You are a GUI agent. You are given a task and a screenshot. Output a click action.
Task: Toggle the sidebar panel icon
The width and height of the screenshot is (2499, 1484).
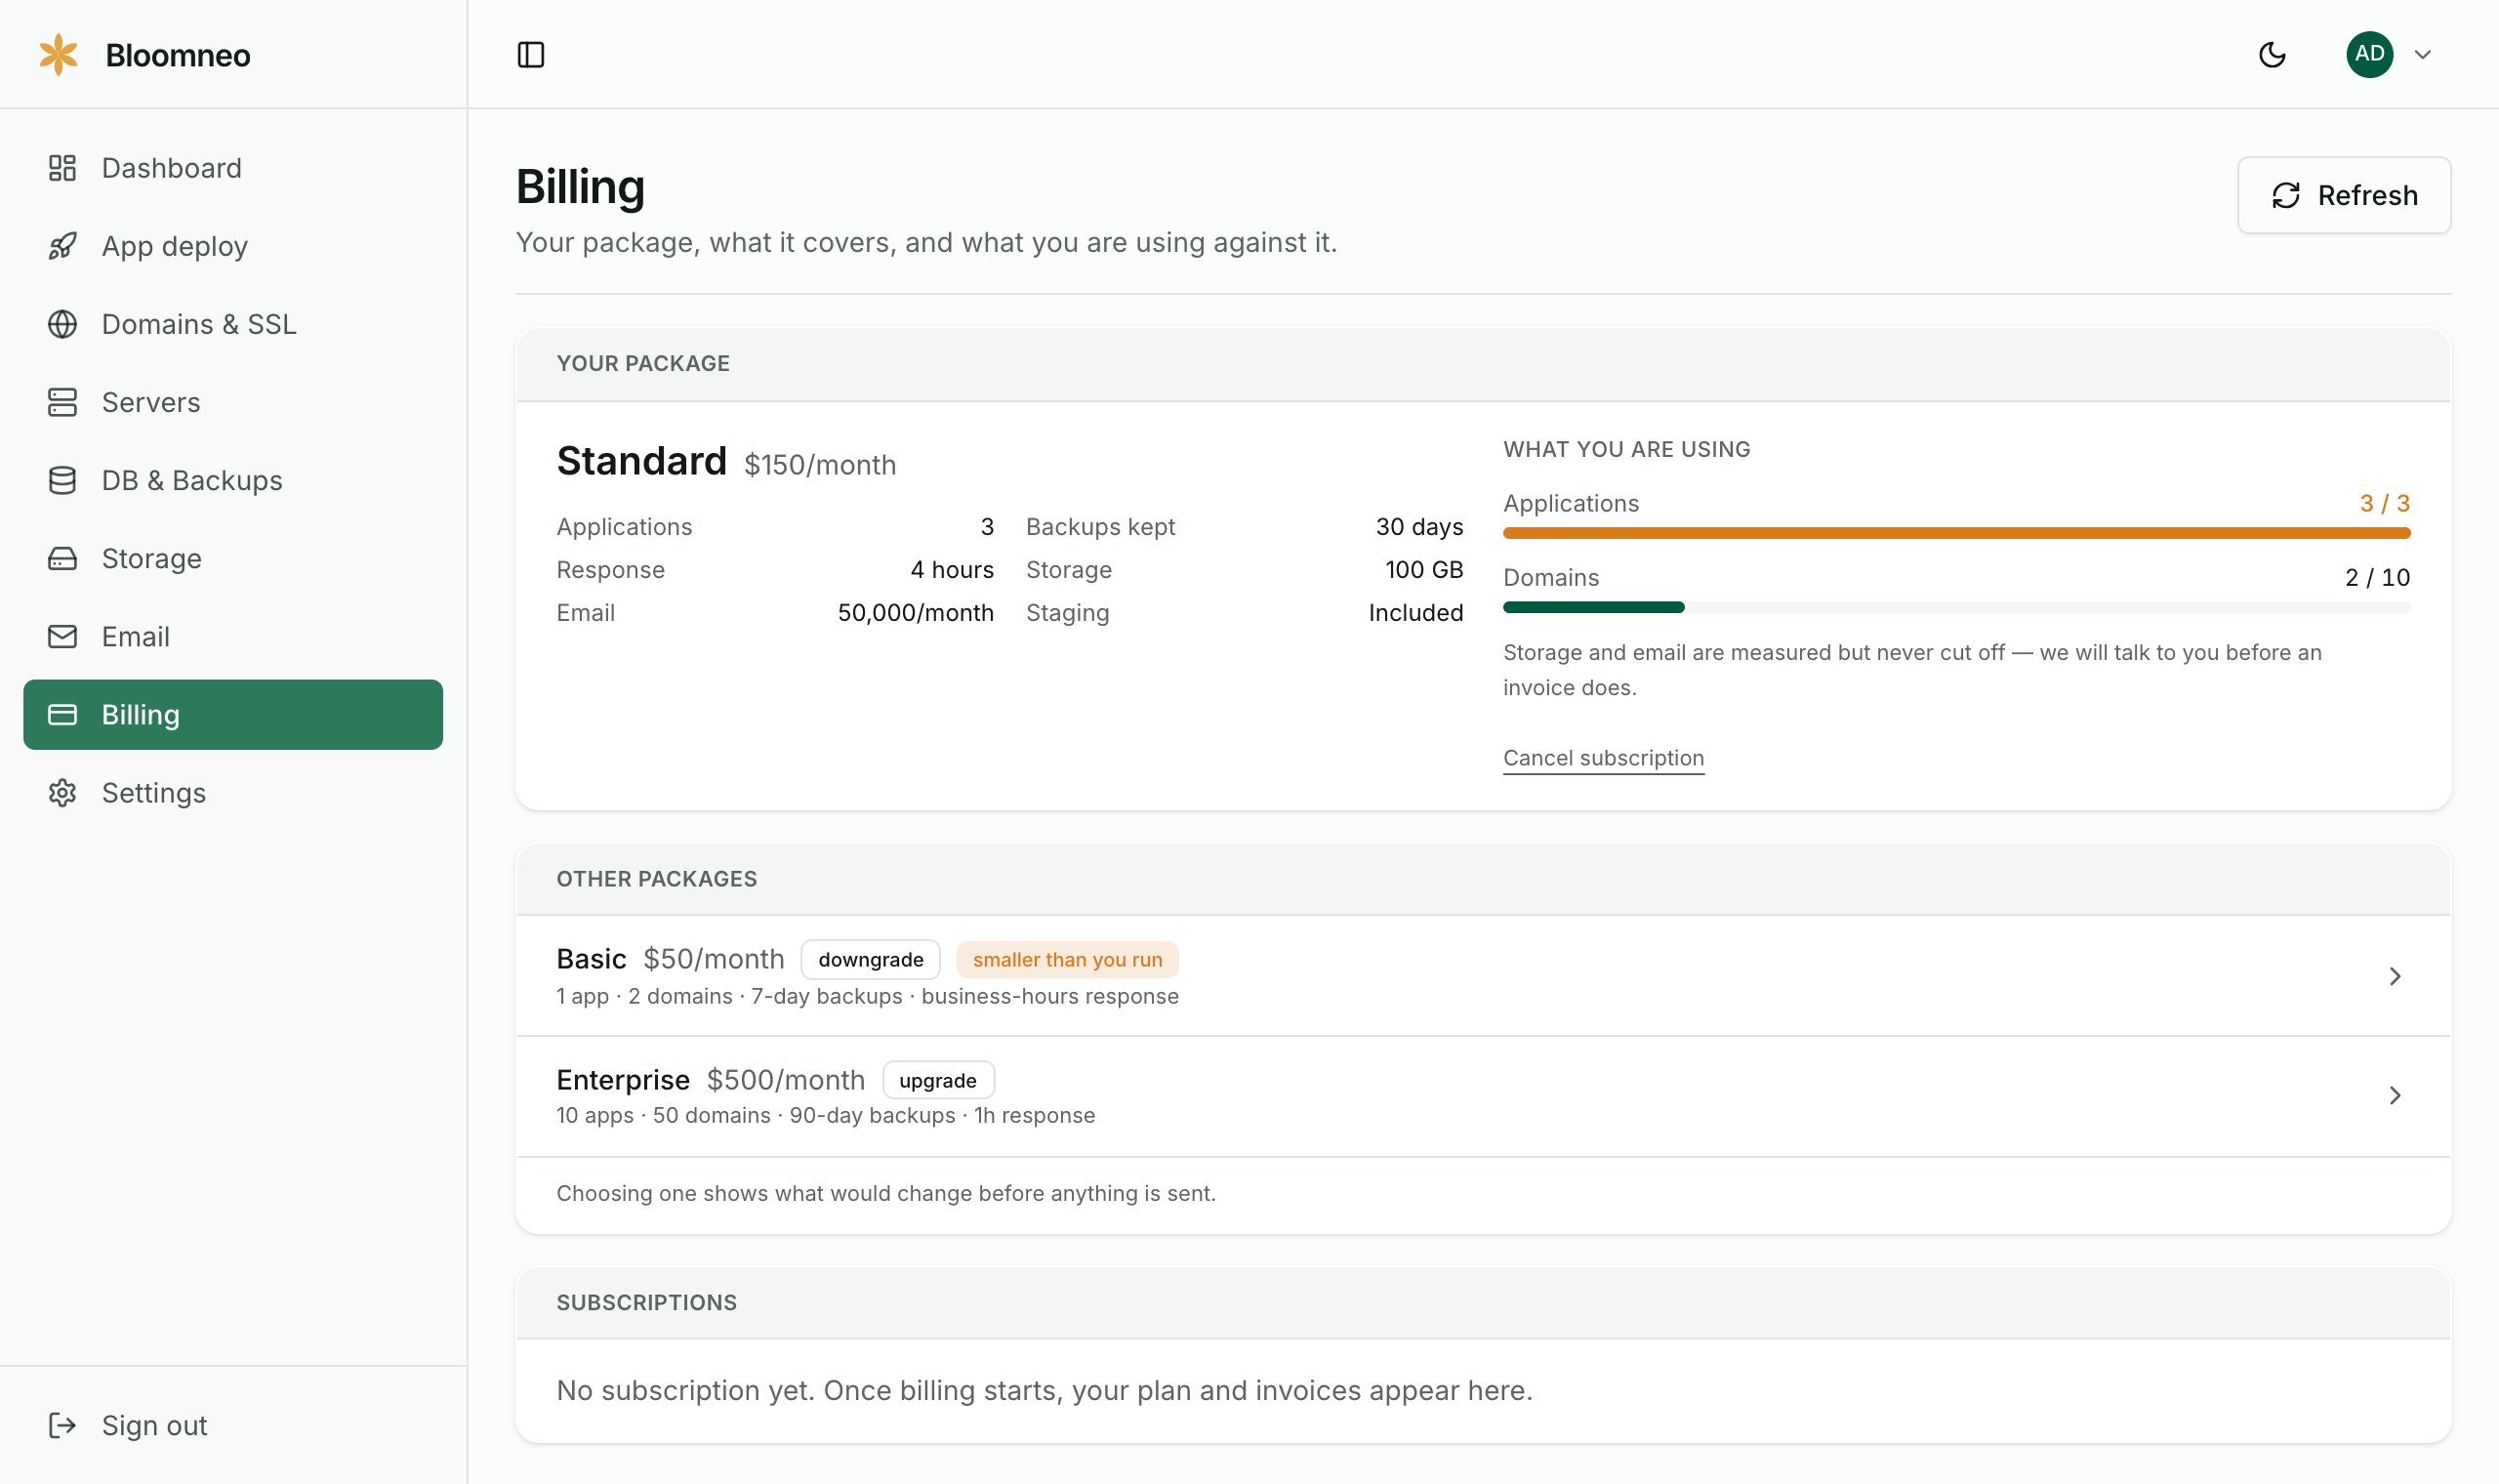pos(531,55)
